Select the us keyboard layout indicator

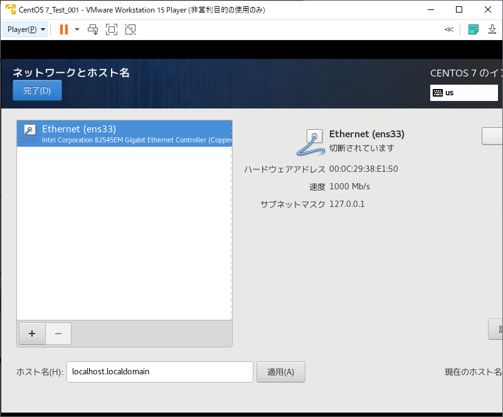[x=464, y=93]
